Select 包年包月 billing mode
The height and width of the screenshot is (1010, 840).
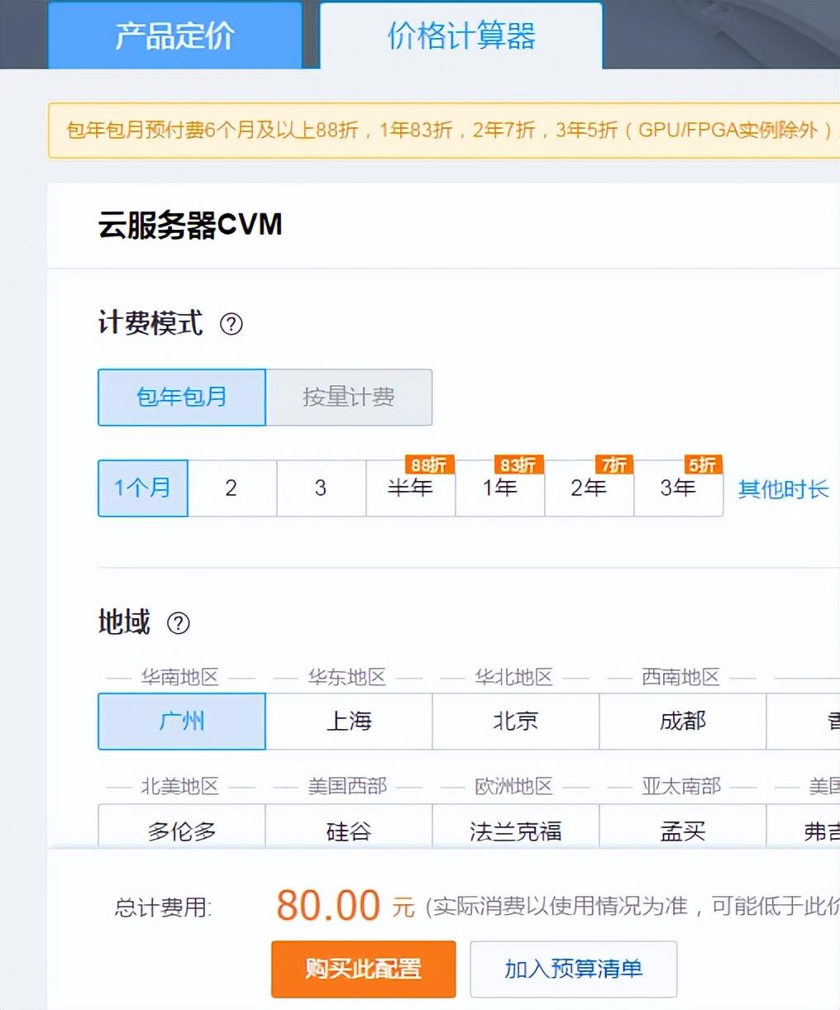click(x=182, y=398)
